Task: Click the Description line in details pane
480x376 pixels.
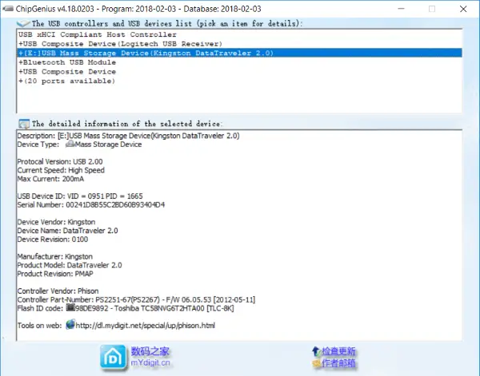Action: (128, 136)
